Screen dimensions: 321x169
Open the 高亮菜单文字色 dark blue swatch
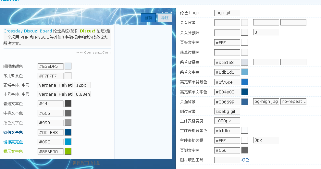pos(244,92)
